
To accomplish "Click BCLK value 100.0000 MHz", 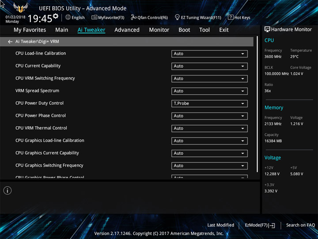I will pyautogui.click(x=276, y=74).
